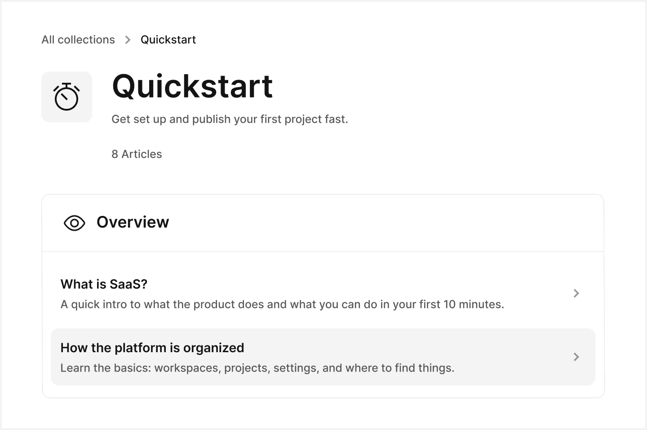Click the 8 Articles count label
This screenshot has height=430, width=647.
[137, 154]
